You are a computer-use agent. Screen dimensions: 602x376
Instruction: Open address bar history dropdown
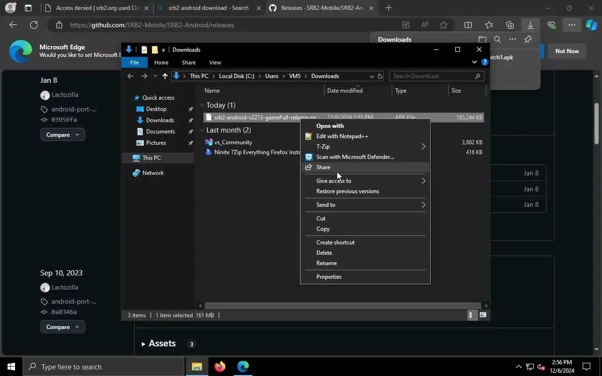372,76
